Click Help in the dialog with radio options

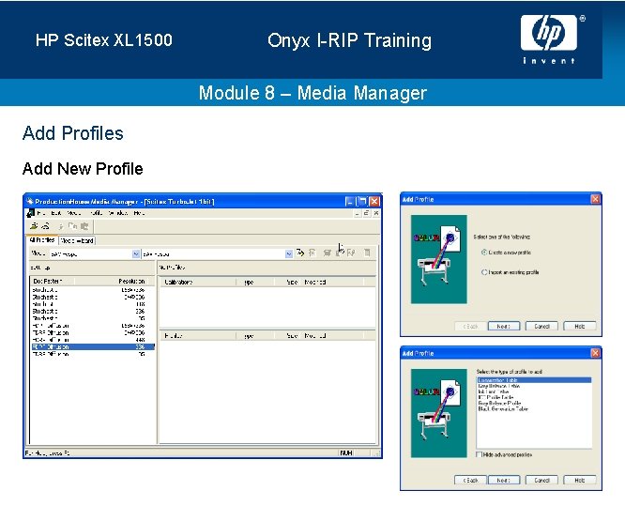click(580, 326)
